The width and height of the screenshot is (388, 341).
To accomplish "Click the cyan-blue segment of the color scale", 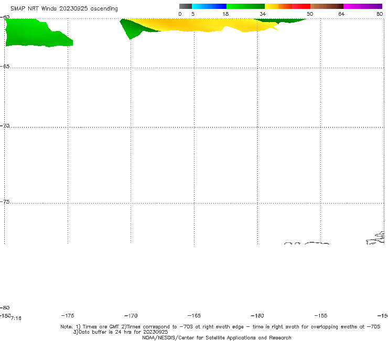I will tap(209, 6).
